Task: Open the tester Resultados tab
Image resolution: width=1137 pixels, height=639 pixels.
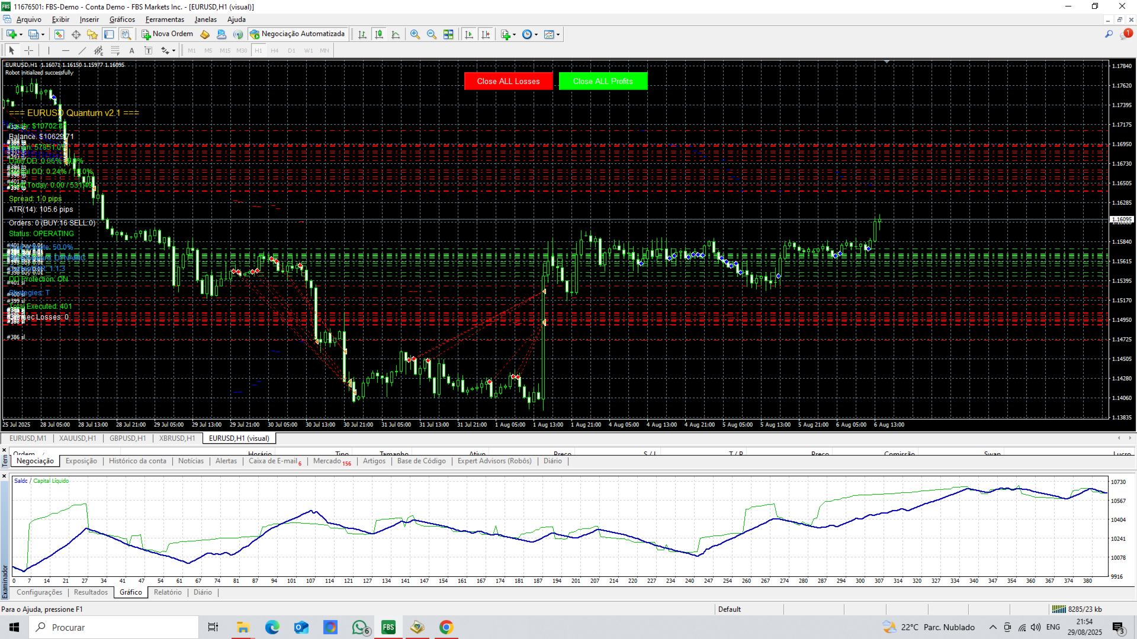Action: click(x=91, y=592)
